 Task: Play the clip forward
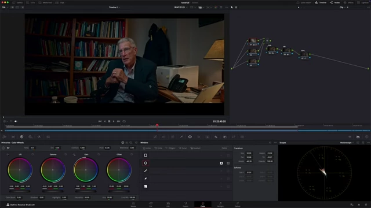pyautogui.click(x=114, y=121)
